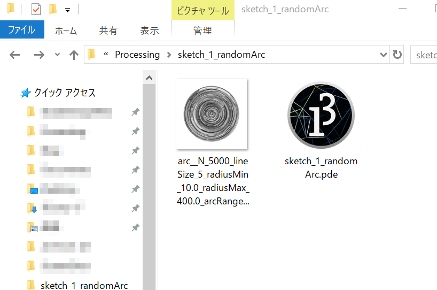Click the title bar folder icon
Image resolution: width=437 pixels, height=290 pixels.
click(x=11, y=9)
